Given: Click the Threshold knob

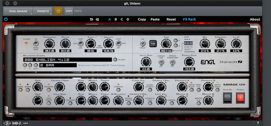Looking at the screenshot, I should tap(49, 44).
